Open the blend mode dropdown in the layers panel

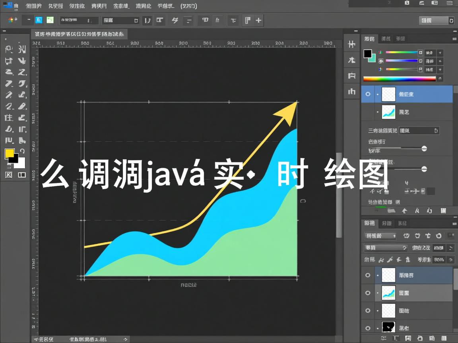pyautogui.click(x=386, y=248)
